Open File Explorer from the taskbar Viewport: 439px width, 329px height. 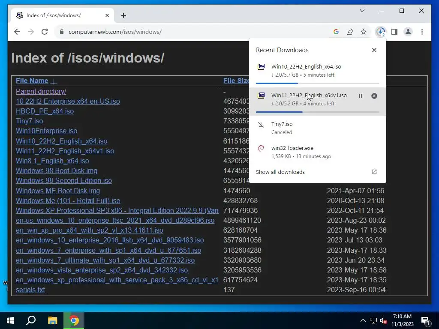(x=52, y=320)
